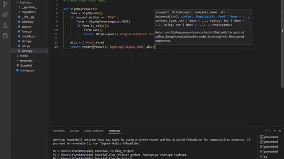
Task: Open the launch profile dropdown arrow
Action: pyautogui.click(x=270, y=131)
